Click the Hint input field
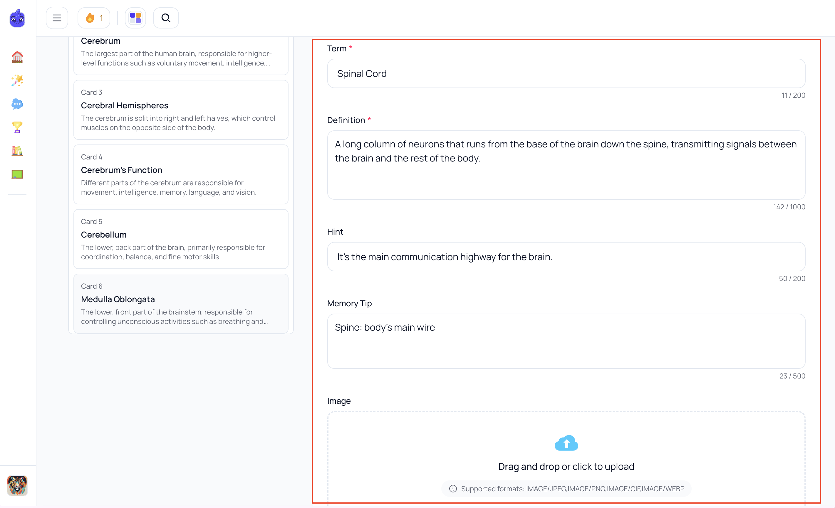This screenshot has width=835, height=508. pyautogui.click(x=566, y=257)
